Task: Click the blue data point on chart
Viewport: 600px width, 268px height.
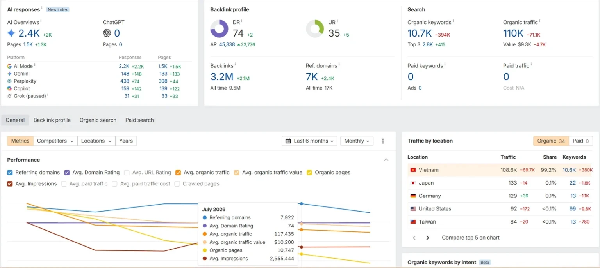Action: pyautogui.click(x=302, y=204)
